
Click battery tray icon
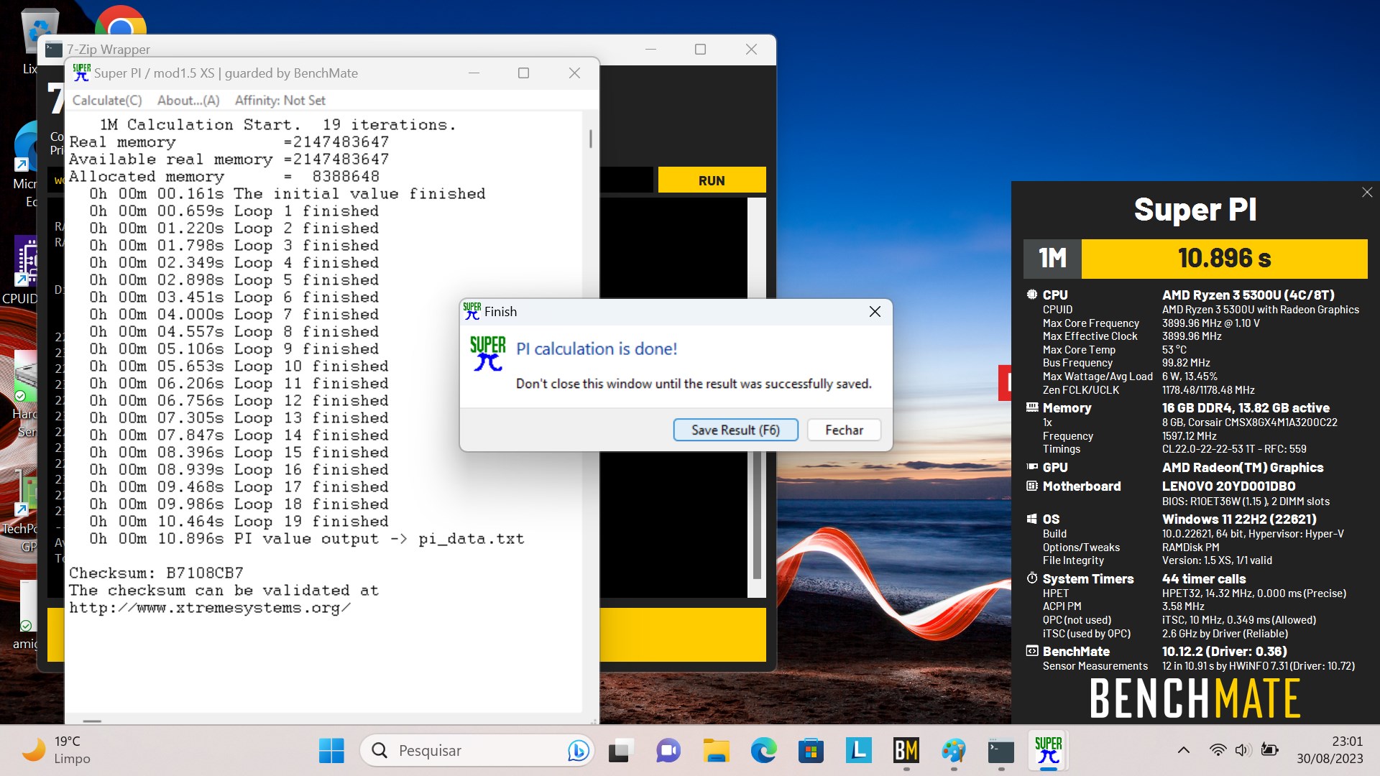click(1269, 751)
